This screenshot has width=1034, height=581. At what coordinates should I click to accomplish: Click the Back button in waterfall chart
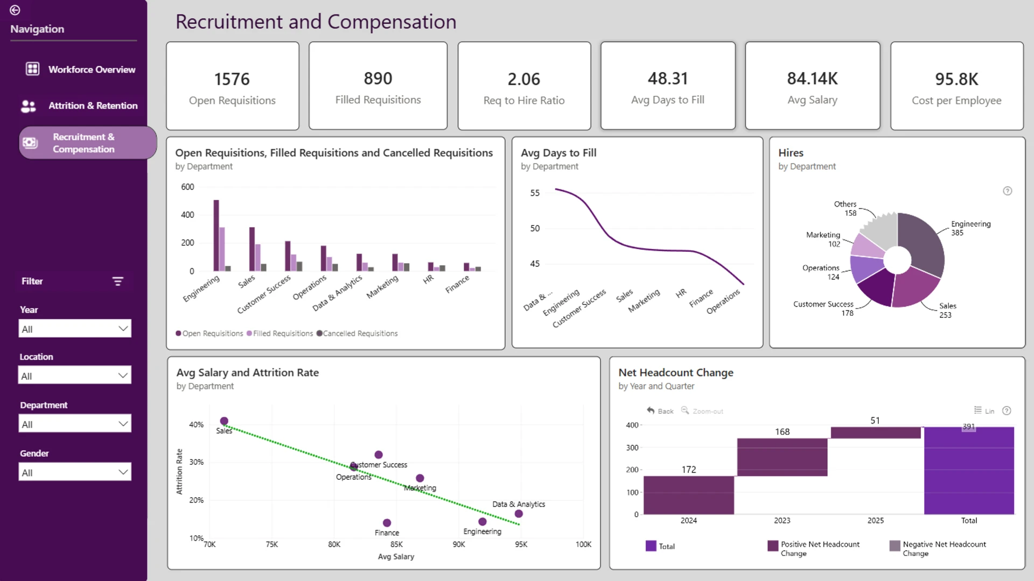point(660,411)
